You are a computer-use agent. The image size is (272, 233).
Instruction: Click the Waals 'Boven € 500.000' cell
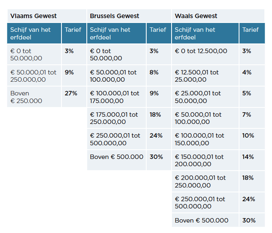[x=202, y=220]
